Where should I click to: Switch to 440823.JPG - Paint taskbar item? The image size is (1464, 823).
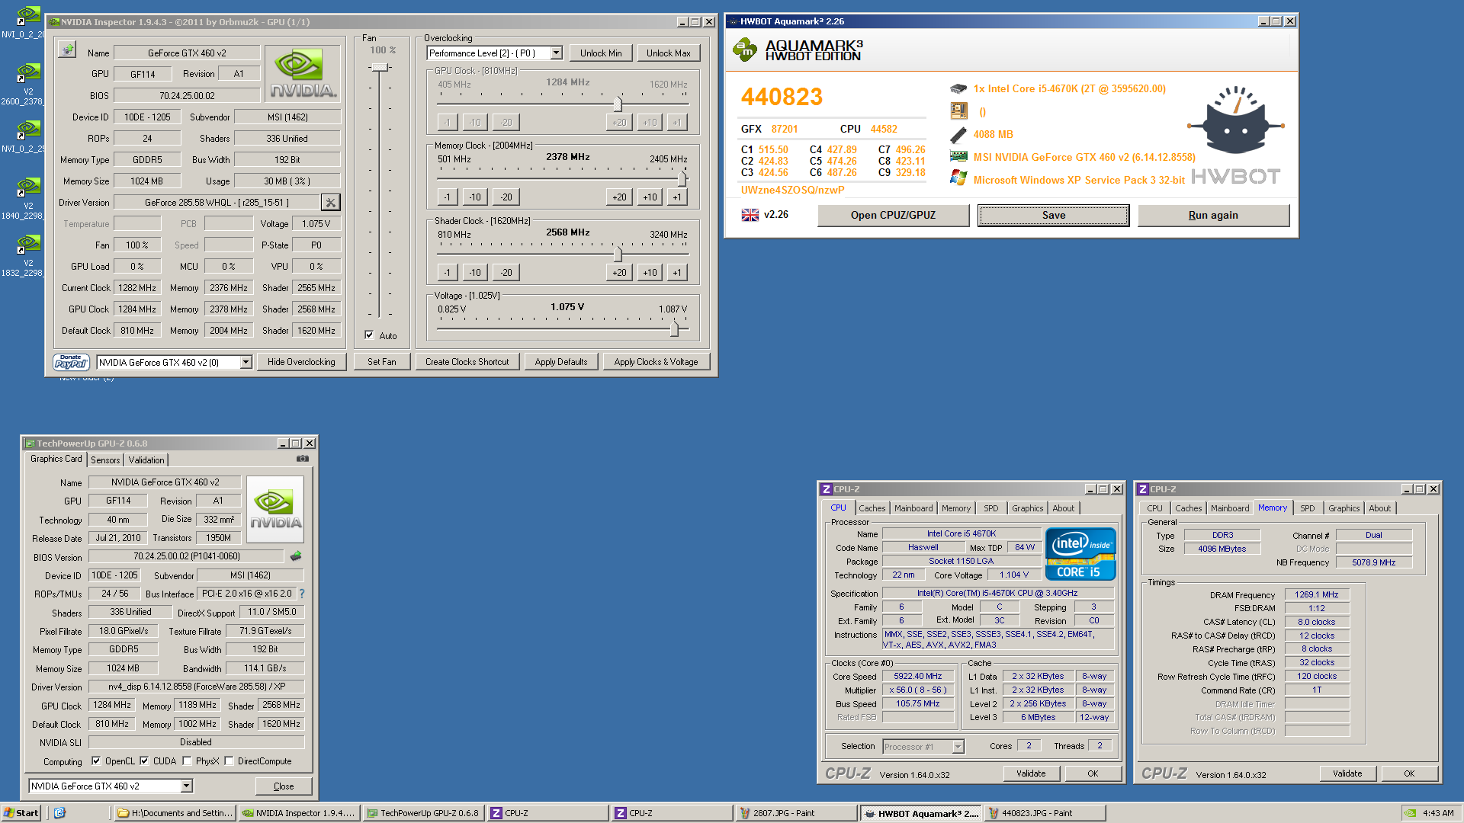point(1045,813)
